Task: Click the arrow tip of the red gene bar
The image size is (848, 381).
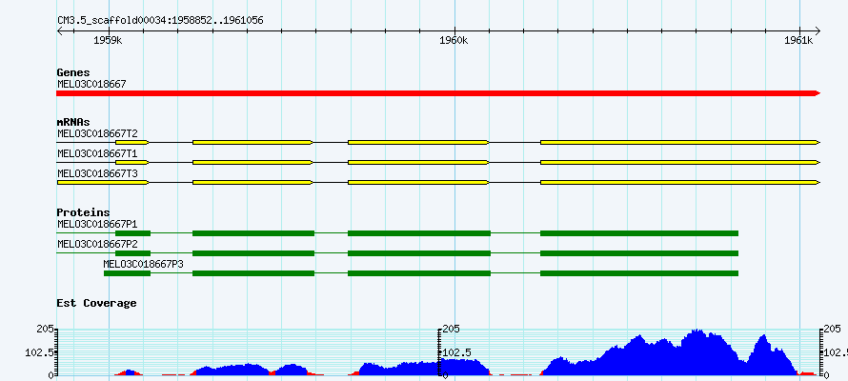Action: [x=818, y=93]
